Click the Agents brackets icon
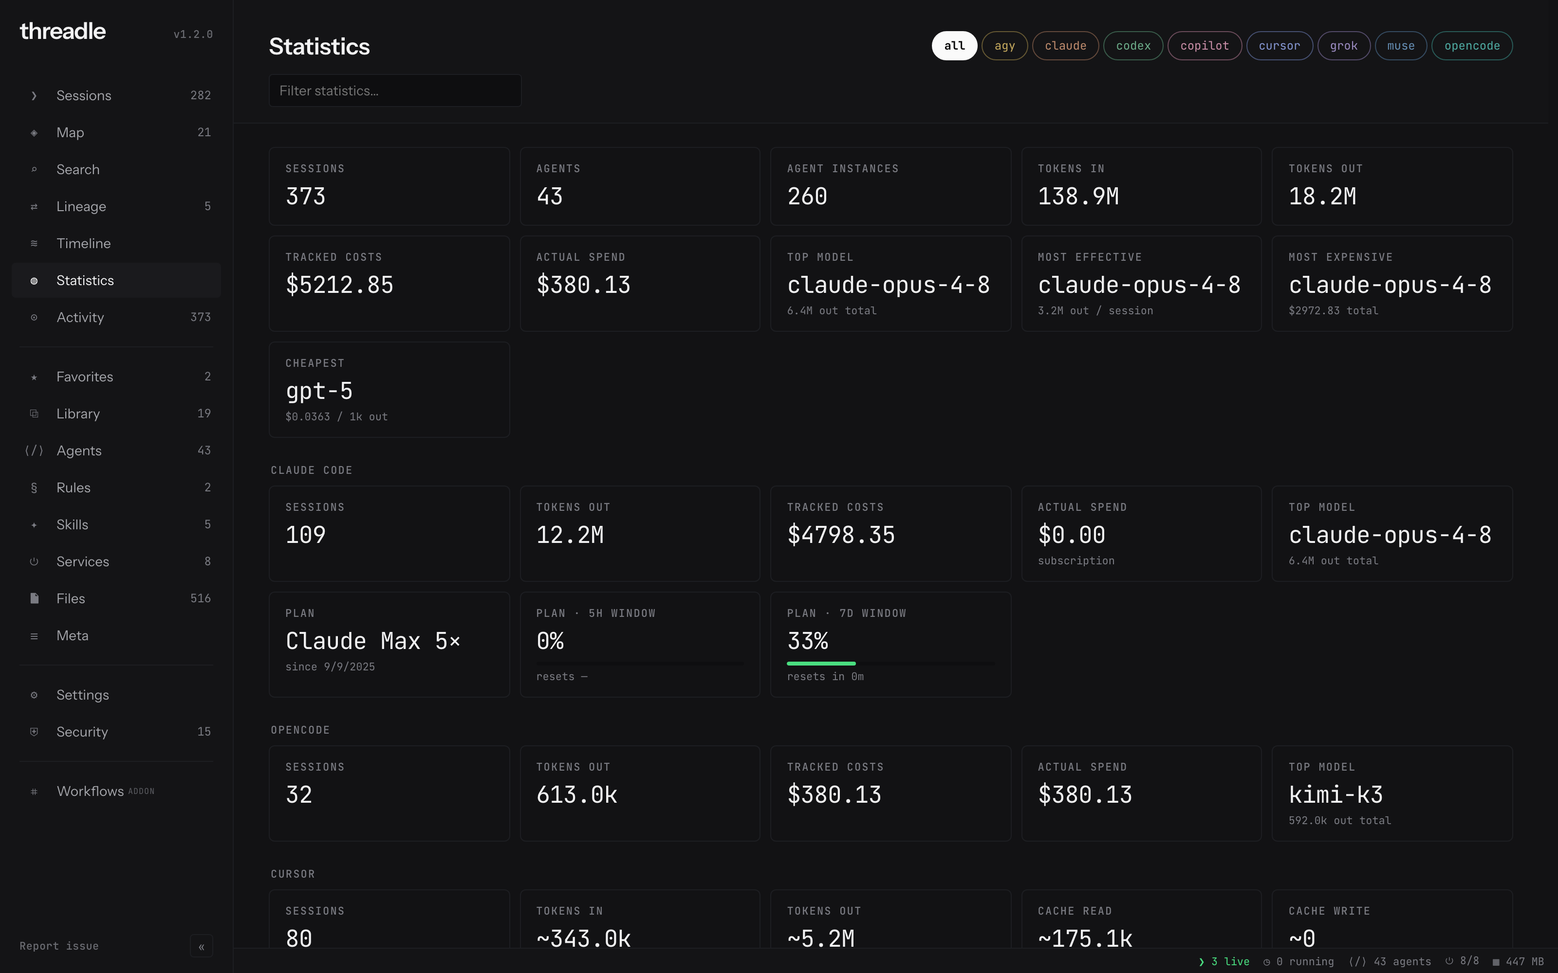 34,451
